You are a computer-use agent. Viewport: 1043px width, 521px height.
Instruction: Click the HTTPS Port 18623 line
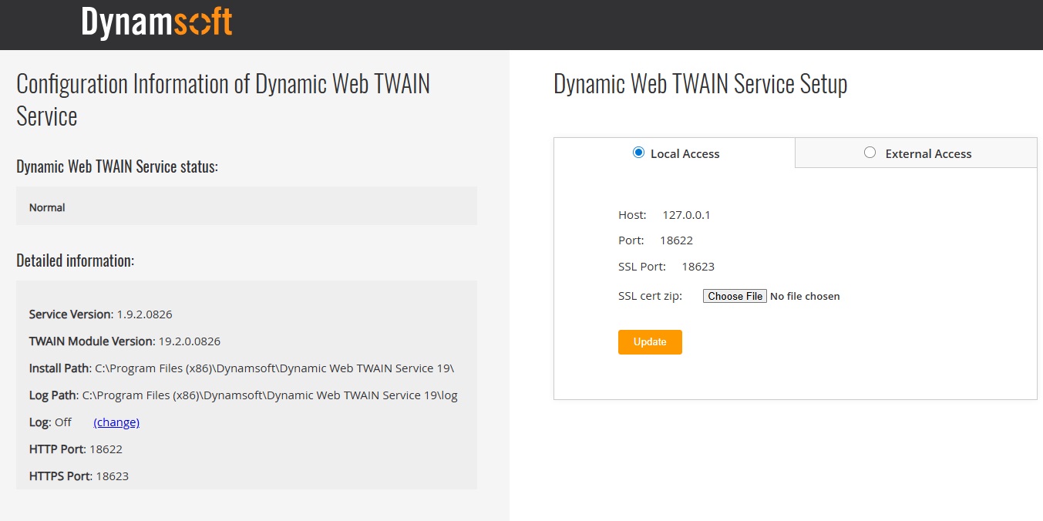[79, 476]
